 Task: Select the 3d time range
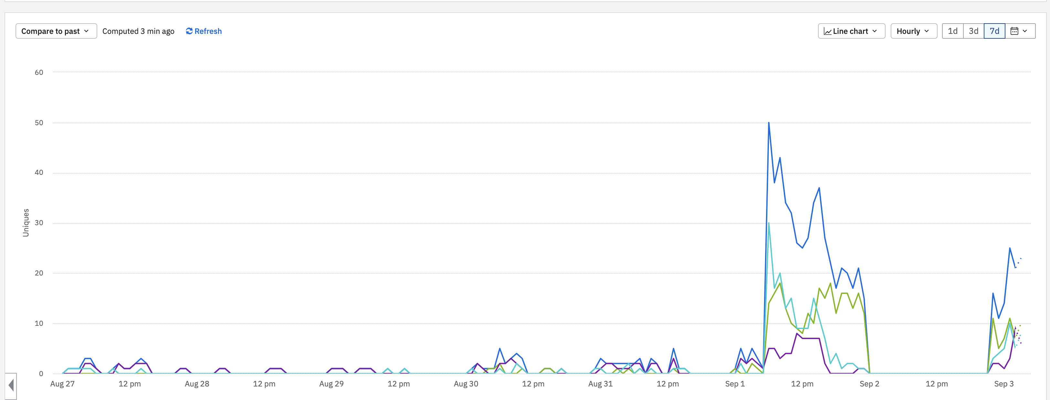pos(974,31)
